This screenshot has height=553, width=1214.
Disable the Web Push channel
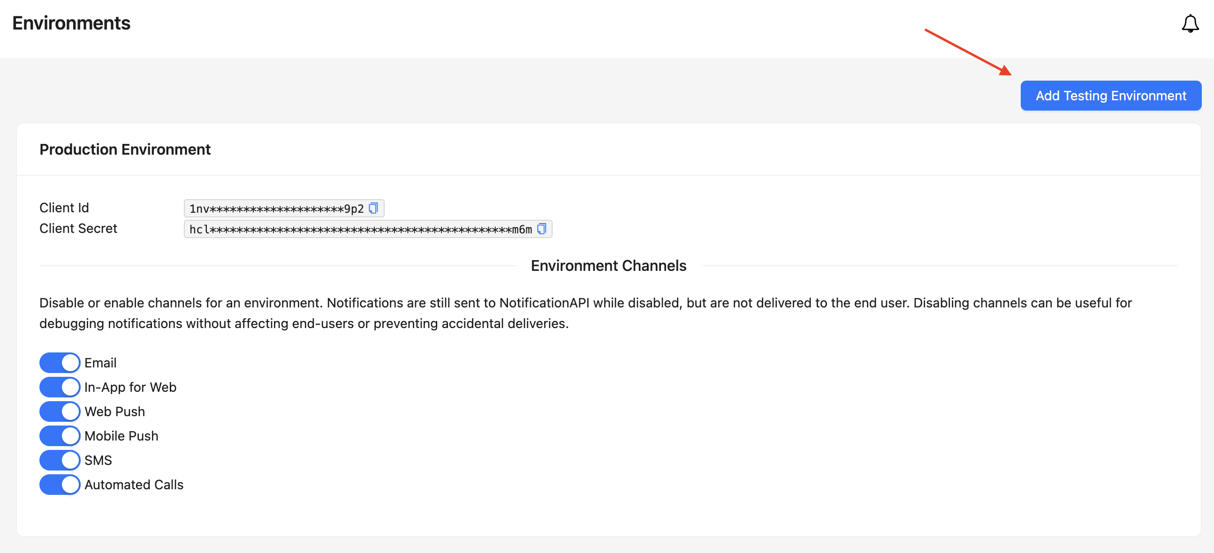click(x=59, y=411)
